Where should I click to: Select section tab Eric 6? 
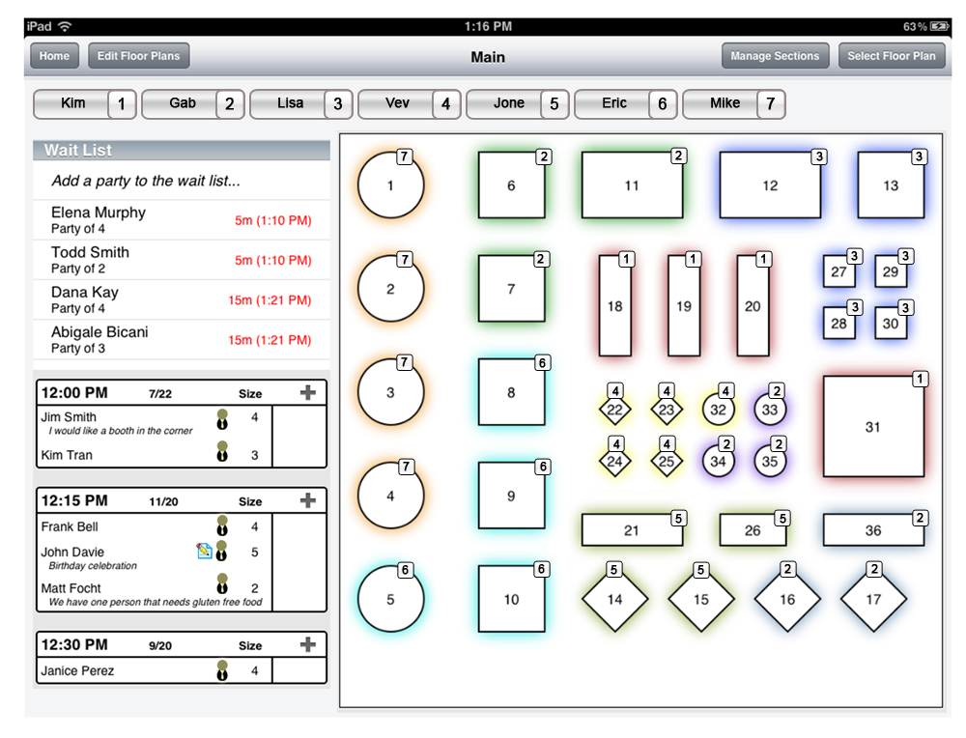626,103
